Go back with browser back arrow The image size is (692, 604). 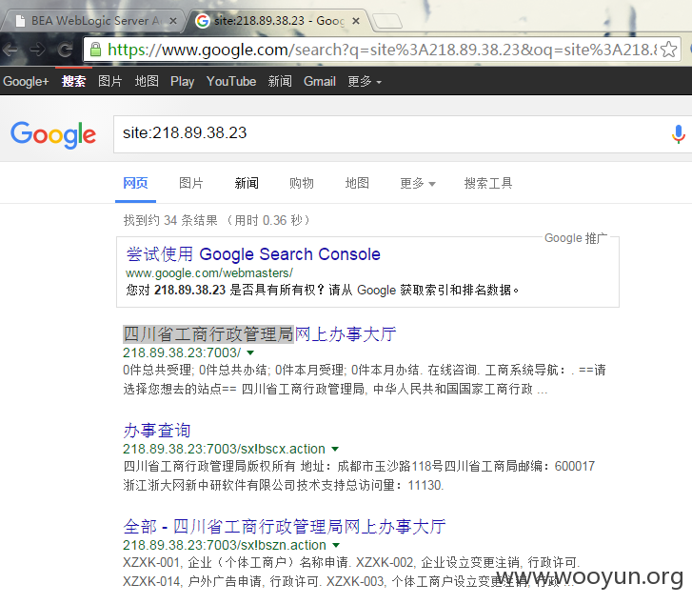click(10, 50)
